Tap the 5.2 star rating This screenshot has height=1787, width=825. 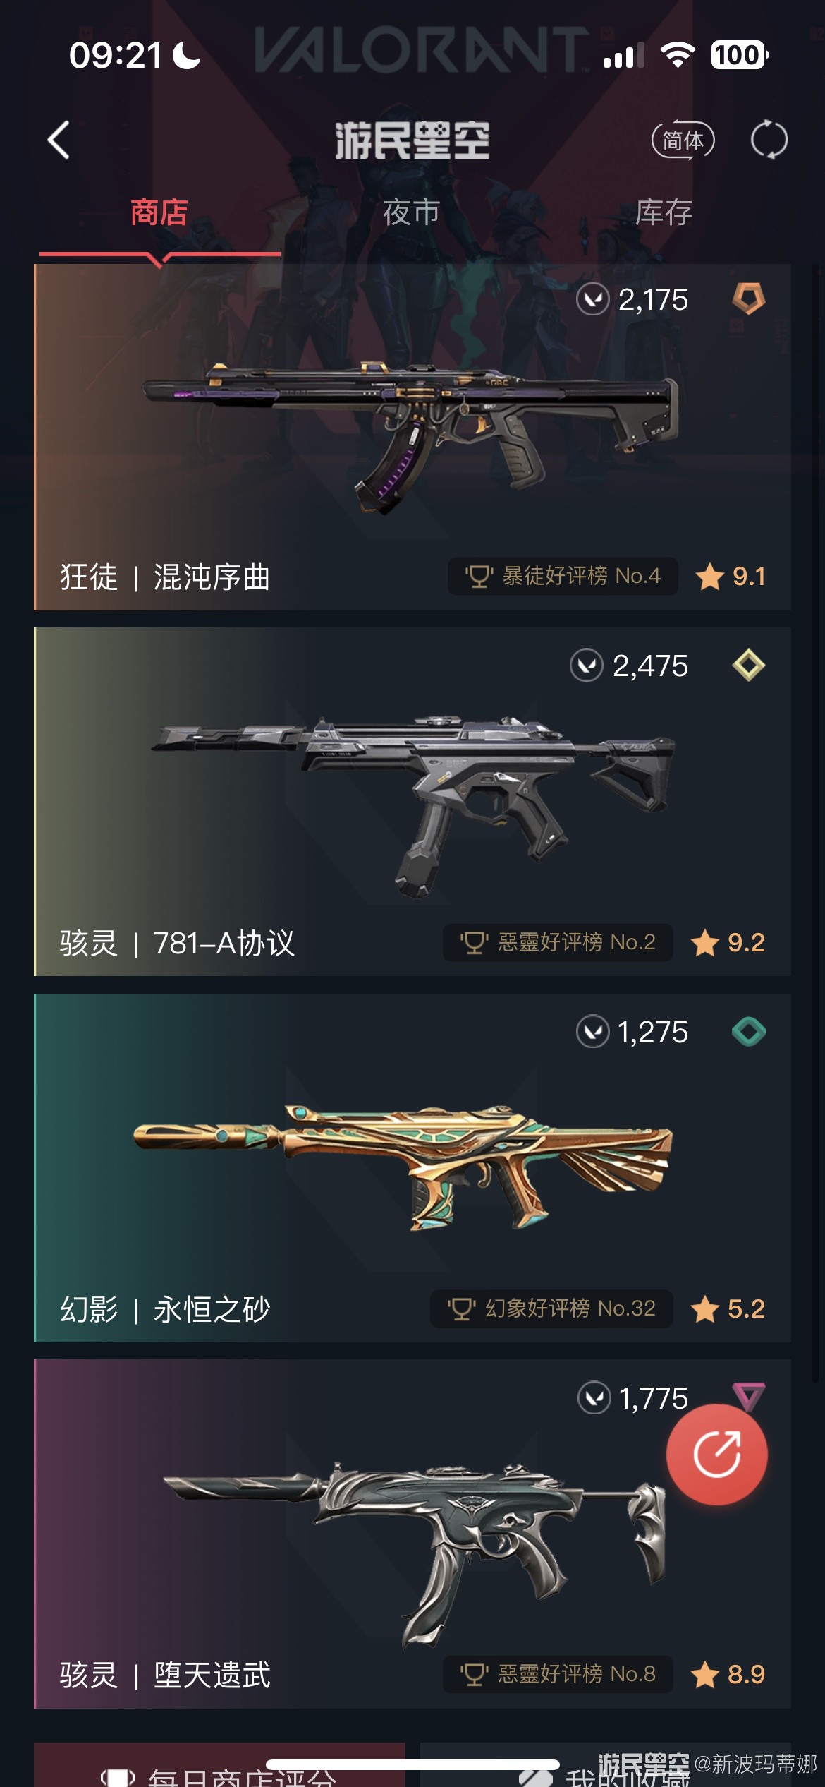click(728, 1309)
